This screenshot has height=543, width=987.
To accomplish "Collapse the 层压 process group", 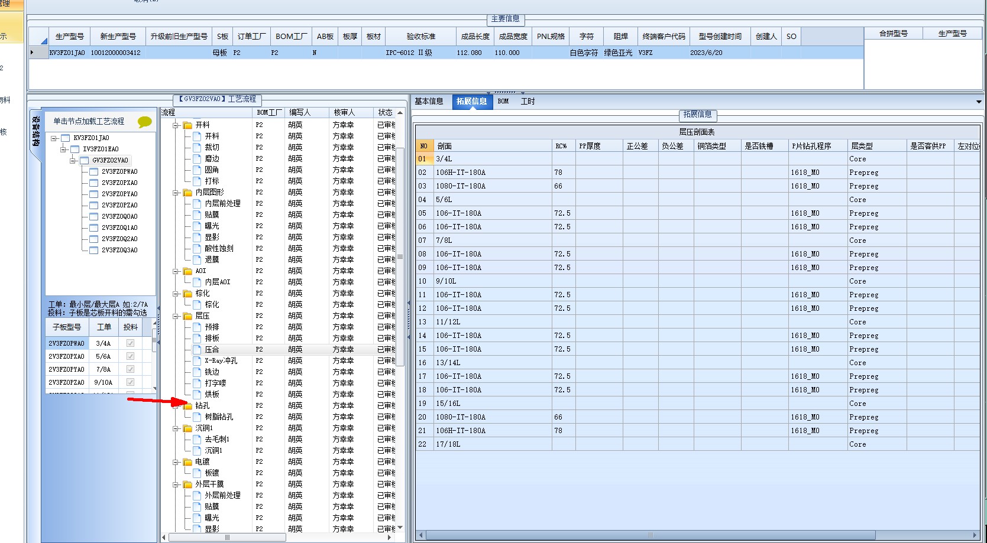I will 176,316.
